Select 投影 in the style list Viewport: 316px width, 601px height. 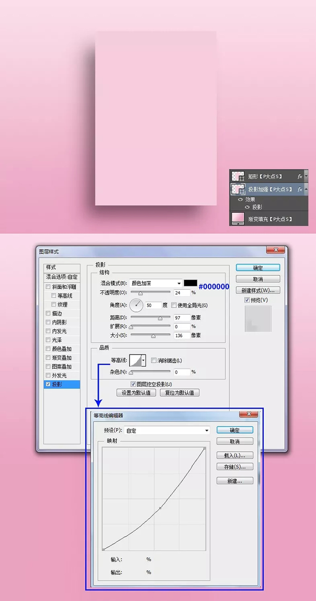(x=56, y=384)
